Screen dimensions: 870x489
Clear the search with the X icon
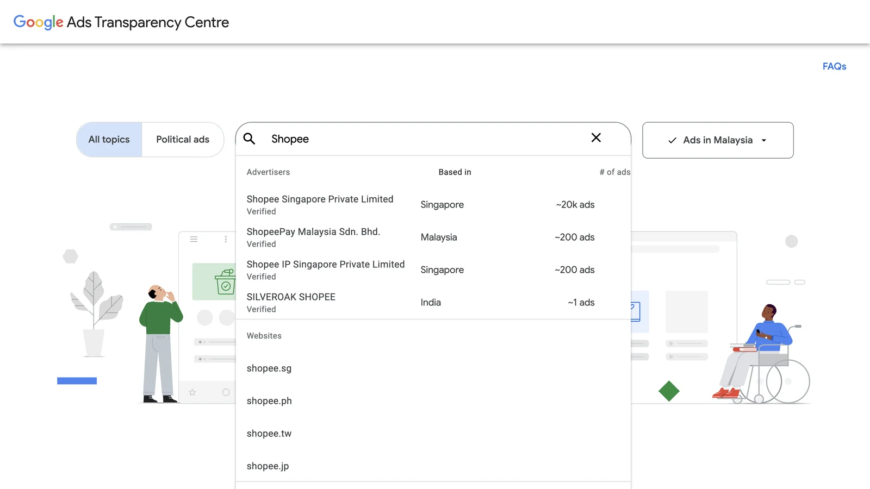pyautogui.click(x=596, y=138)
